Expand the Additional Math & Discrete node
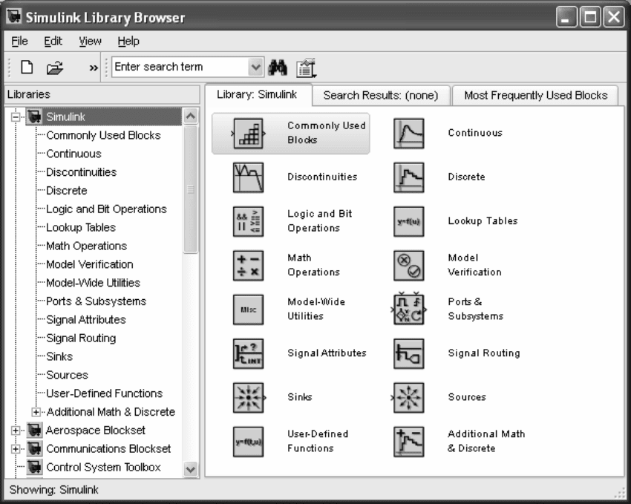The width and height of the screenshot is (631, 504). point(36,412)
